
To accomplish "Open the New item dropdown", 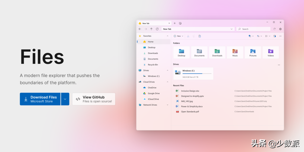I will coord(178,36).
